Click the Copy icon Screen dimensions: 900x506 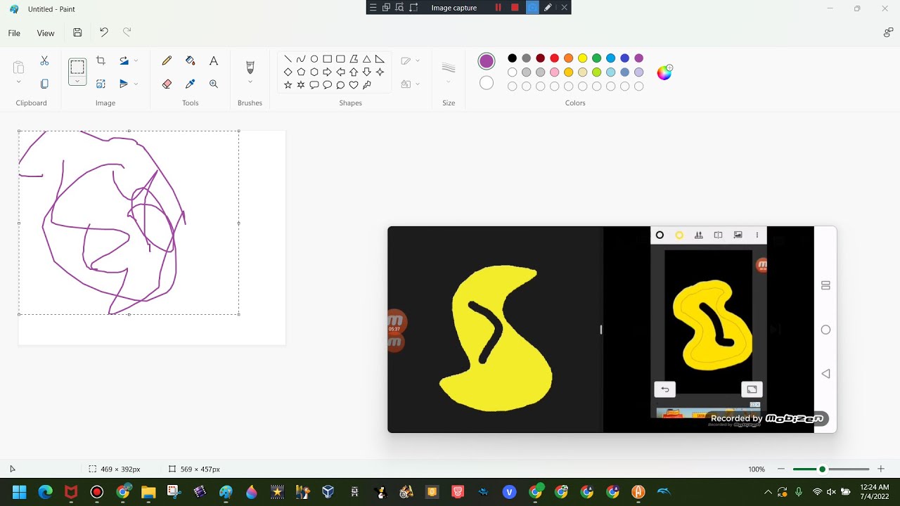[x=44, y=84]
